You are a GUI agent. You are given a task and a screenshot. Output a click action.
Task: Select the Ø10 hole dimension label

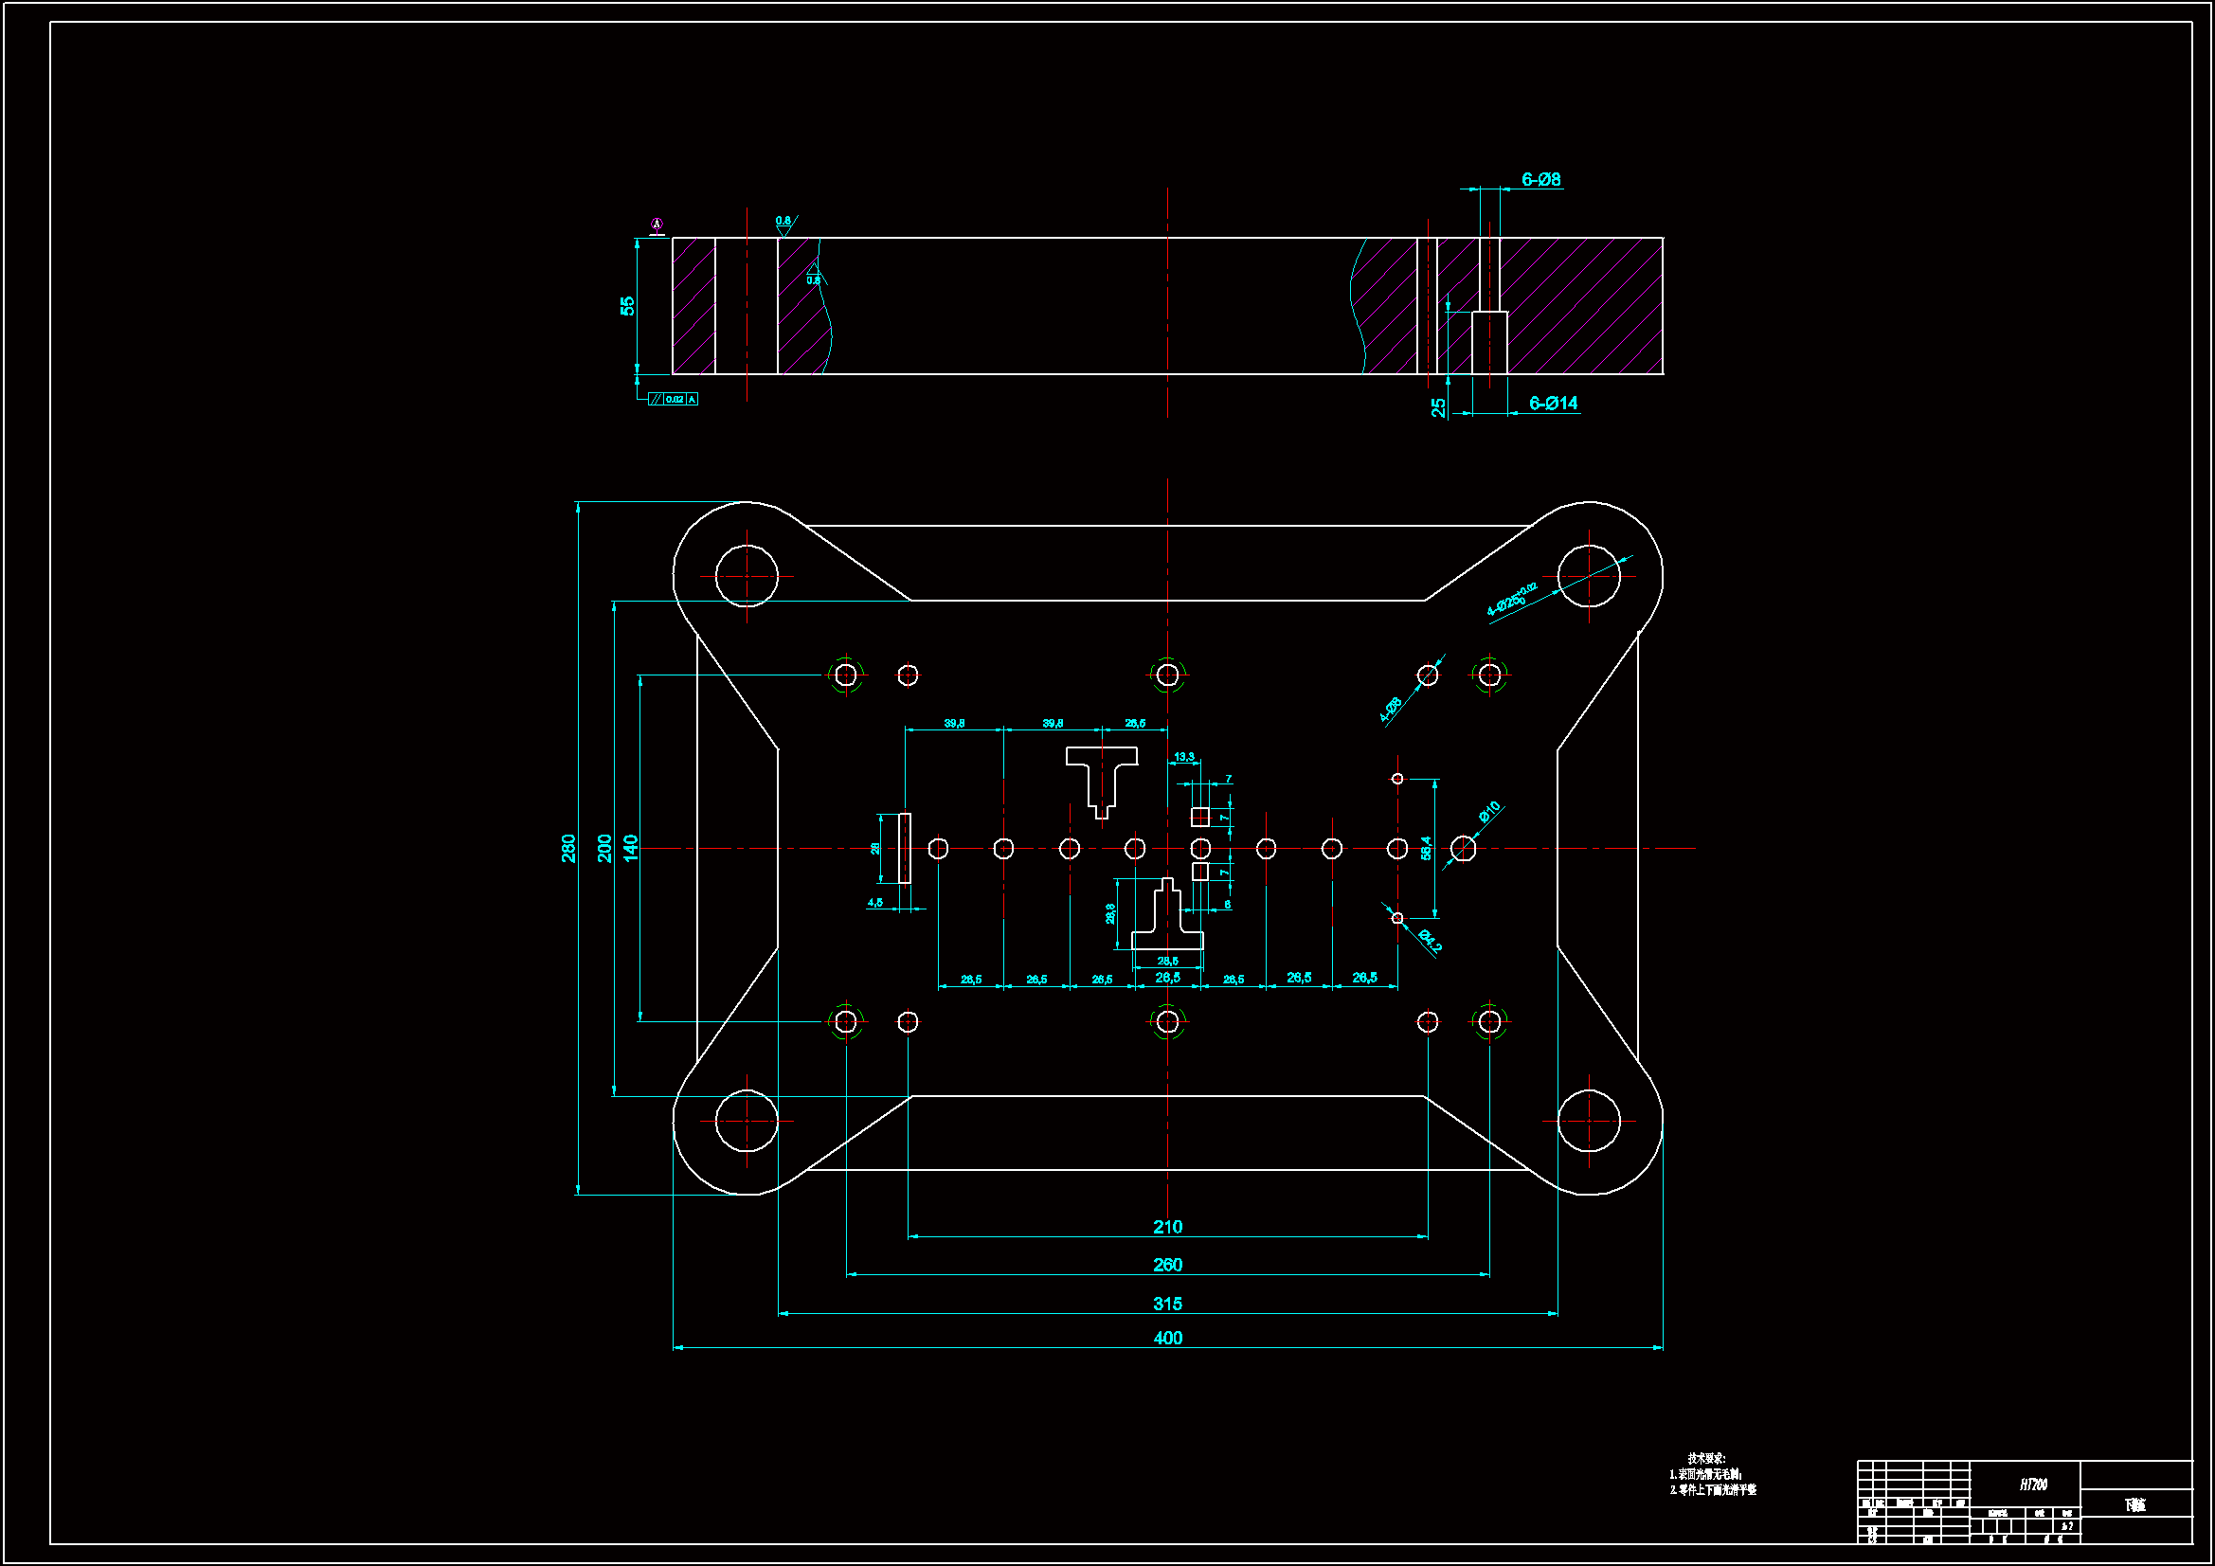click(1489, 812)
